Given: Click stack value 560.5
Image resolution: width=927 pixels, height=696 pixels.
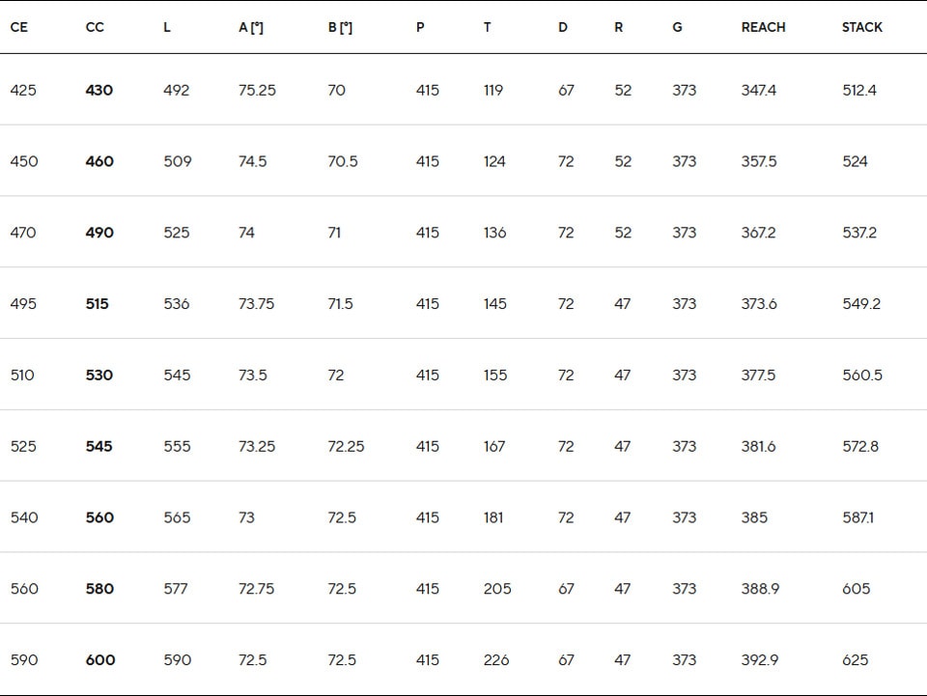Looking at the screenshot, I should (x=862, y=376).
